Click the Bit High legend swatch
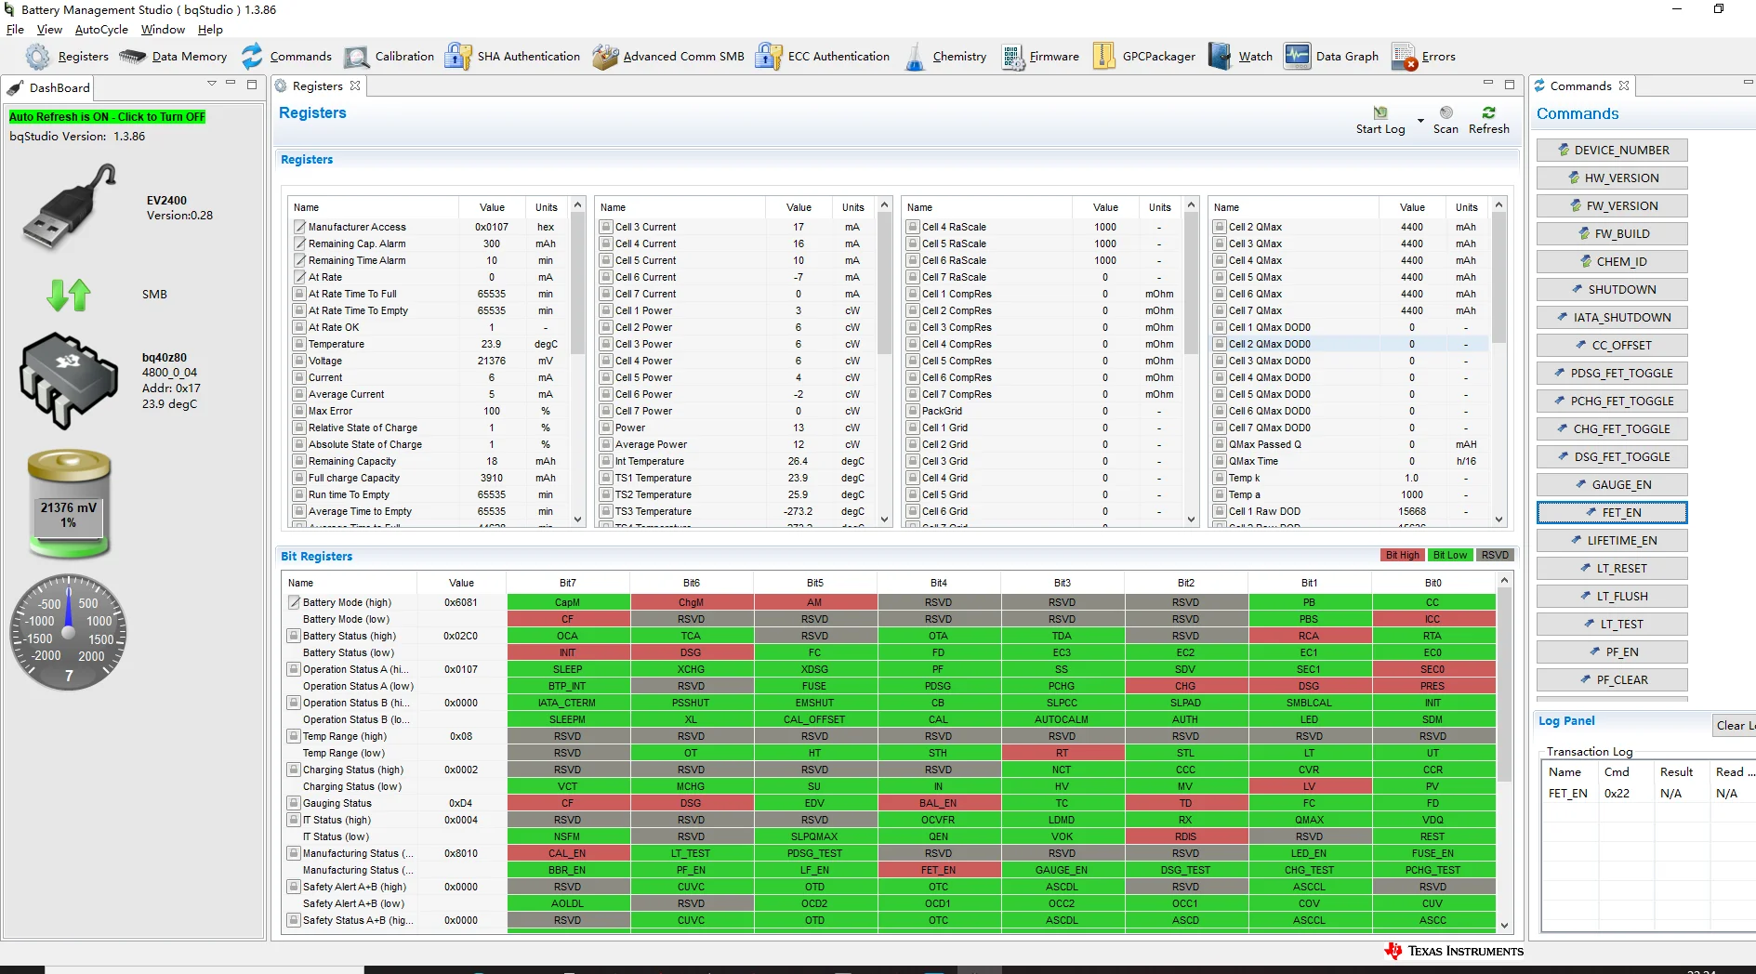This screenshot has height=974, width=1756. click(1402, 556)
